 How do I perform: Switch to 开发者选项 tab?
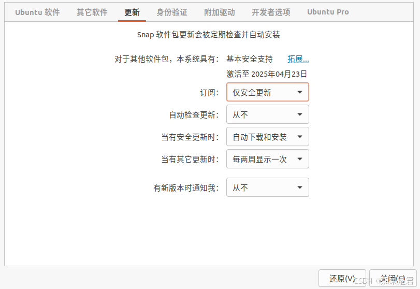[x=271, y=12]
